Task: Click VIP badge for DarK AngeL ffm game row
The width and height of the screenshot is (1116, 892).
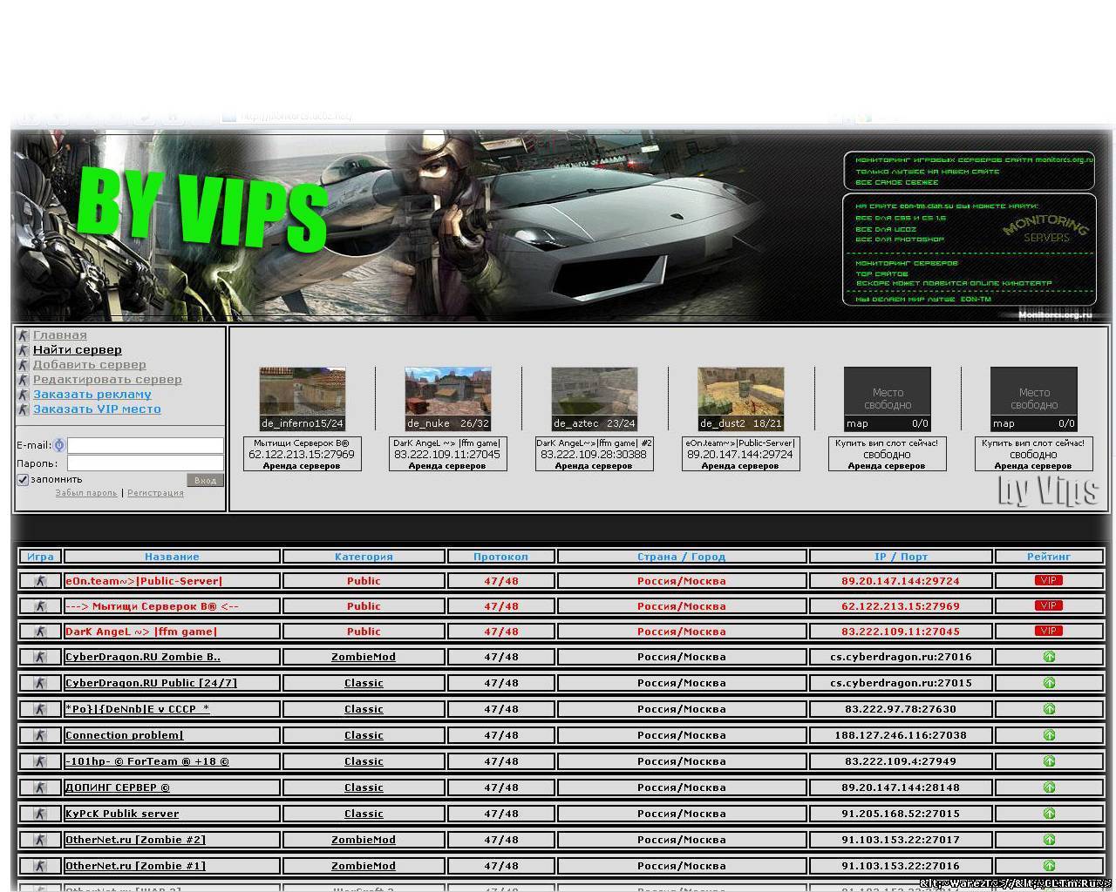Action: pos(1048,631)
